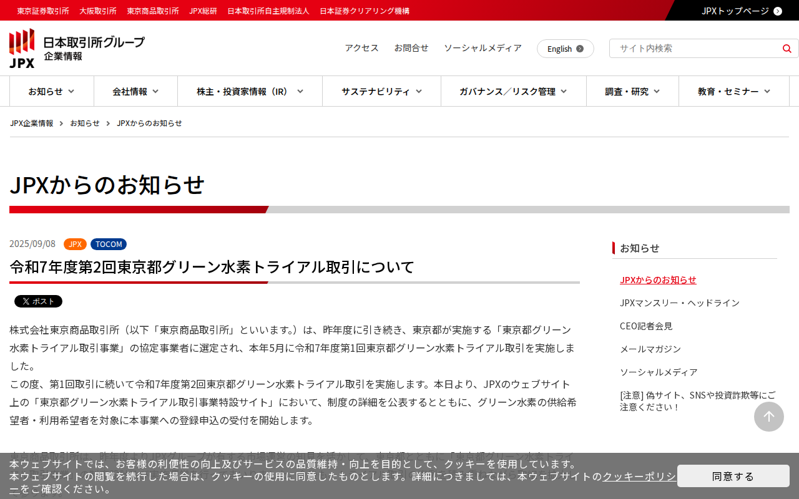Image resolution: width=799 pixels, height=499 pixels.
Task: Open 日本証券クリアリング機構 in the top bar
Action: tap(365, 11)
